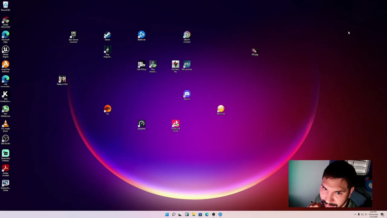Open the volume control in system tray

click(366, 214)
